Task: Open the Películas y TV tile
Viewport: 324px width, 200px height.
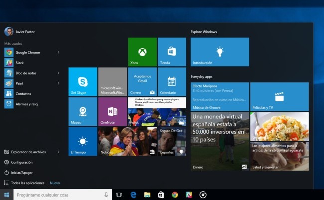Action: (279, 96)
